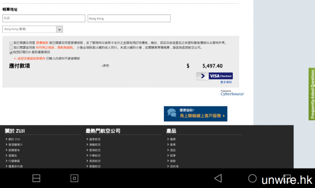The image size is (315, 188).
Task: Tick the 票價條款 agreement checkbox
Action: tap(11, 43)
